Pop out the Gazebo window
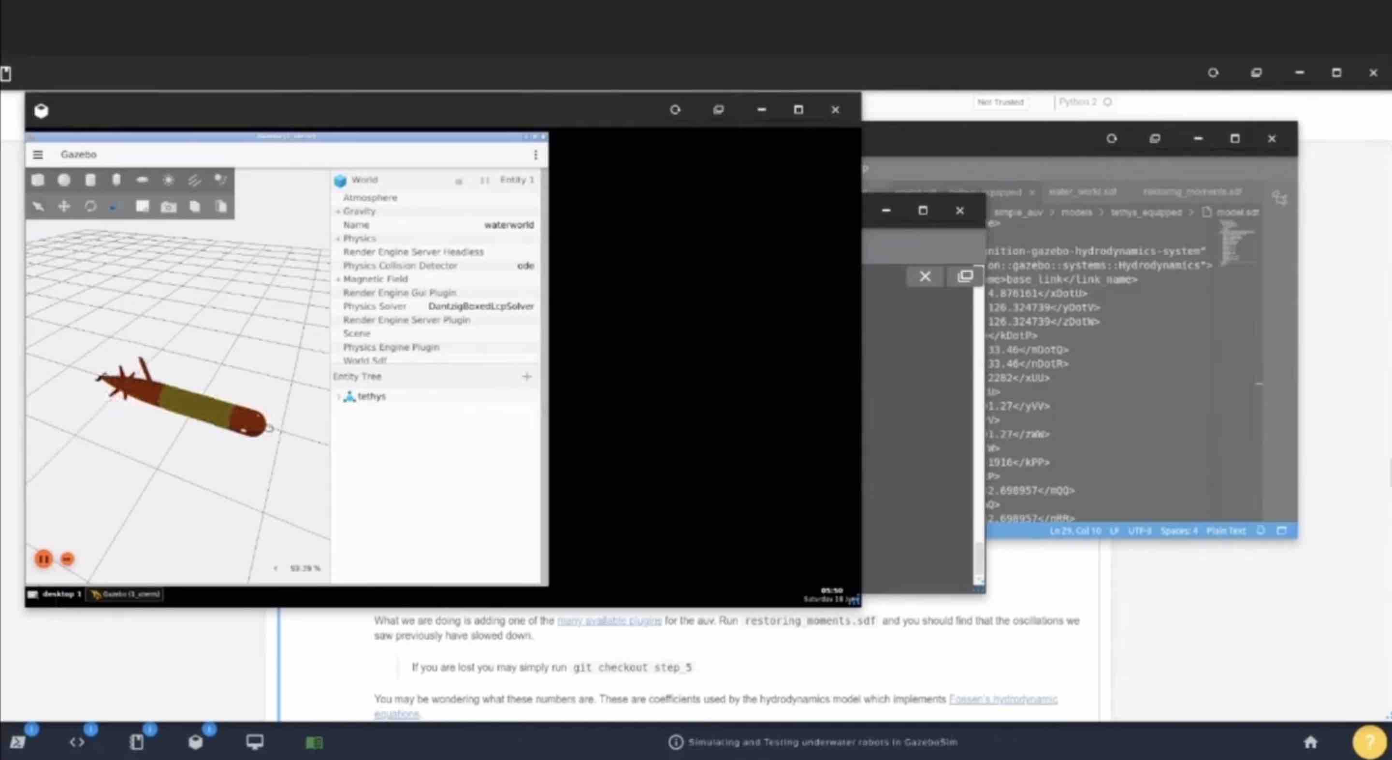The width and height of the screenshot is (1392, 760). pyautogui.click(x=718, y=110)
